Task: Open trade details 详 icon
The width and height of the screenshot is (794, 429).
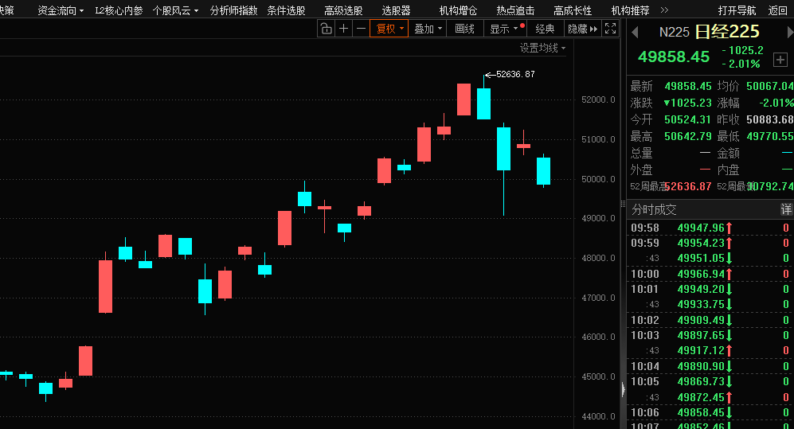Action: coord(786,209)
